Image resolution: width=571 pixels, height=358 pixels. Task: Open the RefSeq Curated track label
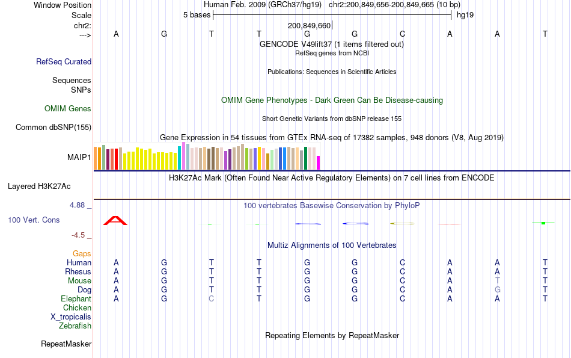pyautogui.click(x=64, y=61)
